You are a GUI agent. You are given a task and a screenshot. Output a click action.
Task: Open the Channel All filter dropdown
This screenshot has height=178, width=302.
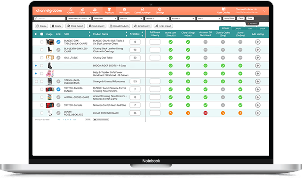(157, 18)
